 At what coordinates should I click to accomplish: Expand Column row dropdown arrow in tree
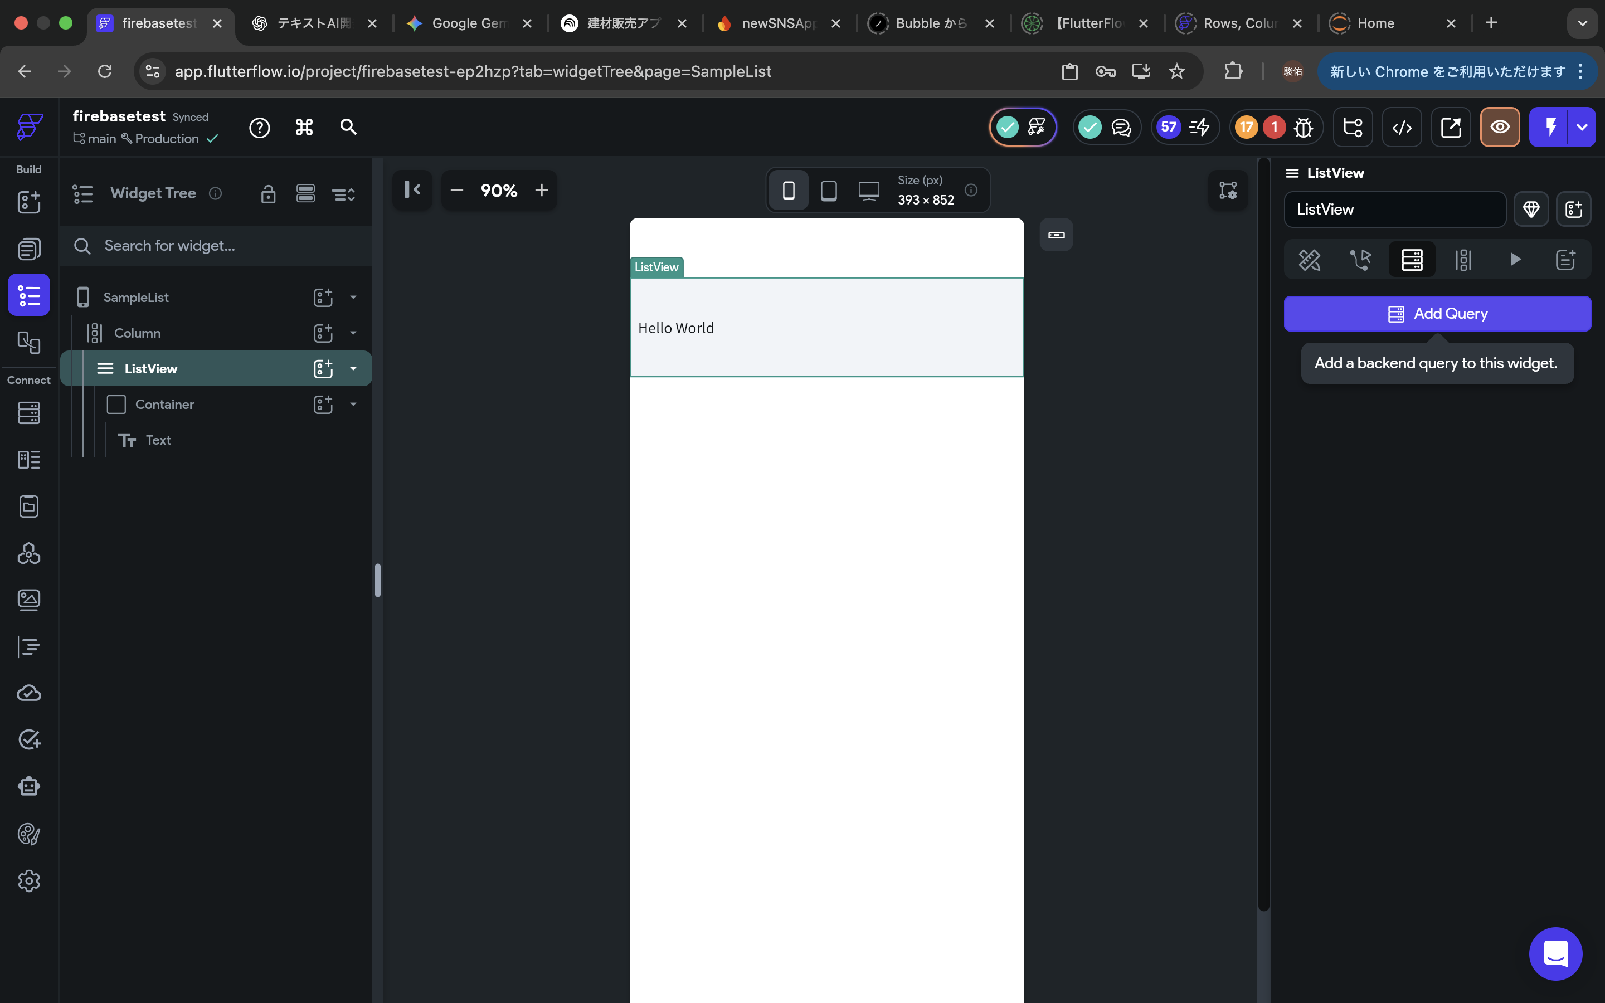pyautogui.click(x=353, y=333)
